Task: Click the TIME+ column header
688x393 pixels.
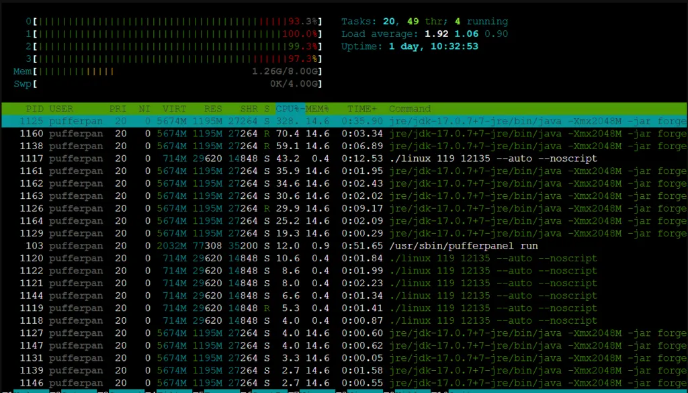Action: pyautogui.click(x=362, y=109)
